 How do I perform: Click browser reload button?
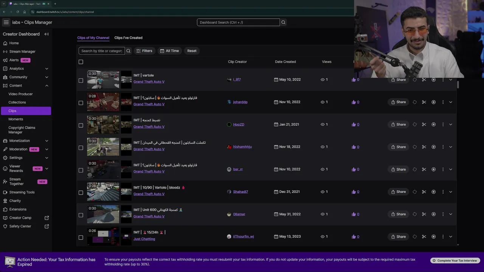coord(18,12)
